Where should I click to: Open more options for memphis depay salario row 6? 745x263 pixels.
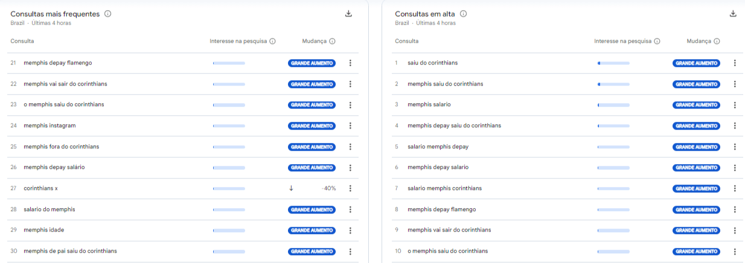click(x=735, y=168)
